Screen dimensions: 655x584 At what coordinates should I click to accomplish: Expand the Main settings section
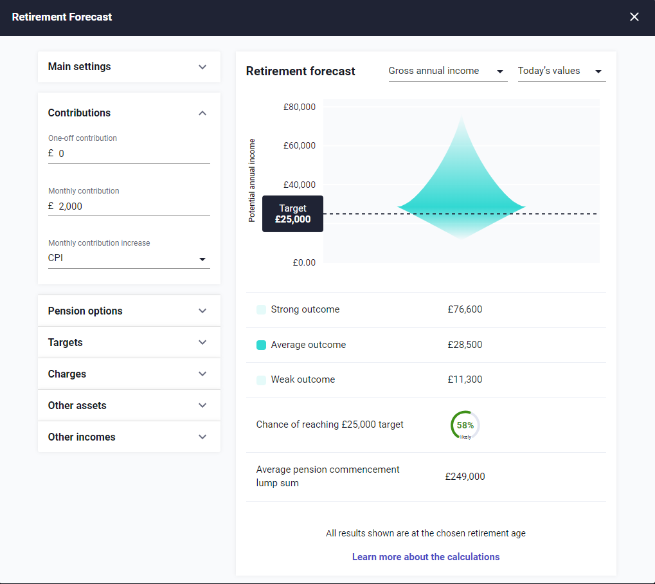coord(129,66)
